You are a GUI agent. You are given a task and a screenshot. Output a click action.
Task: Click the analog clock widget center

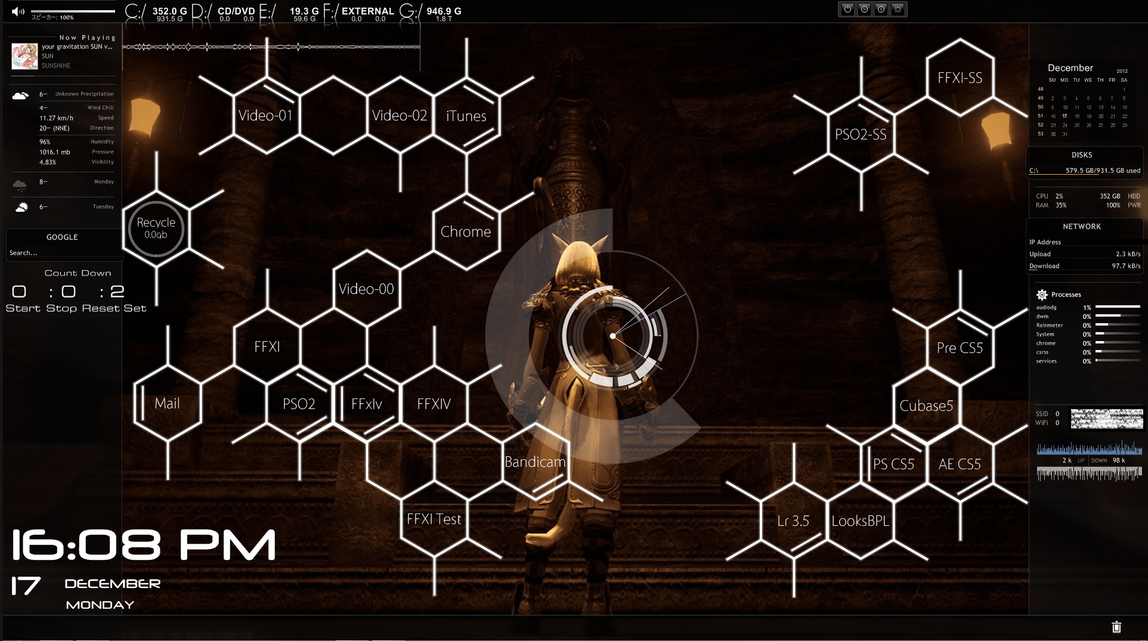pyautogui.click(x=612, y=336)
